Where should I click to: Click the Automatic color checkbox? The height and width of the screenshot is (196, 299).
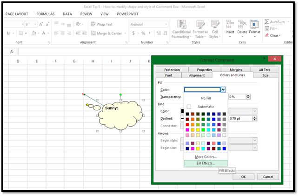tap(189, 107)
